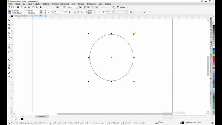Viewport: 222px width, 125px height.
Task: Expand the Launch (Запуск) dropdown
Action: (127, 7)
